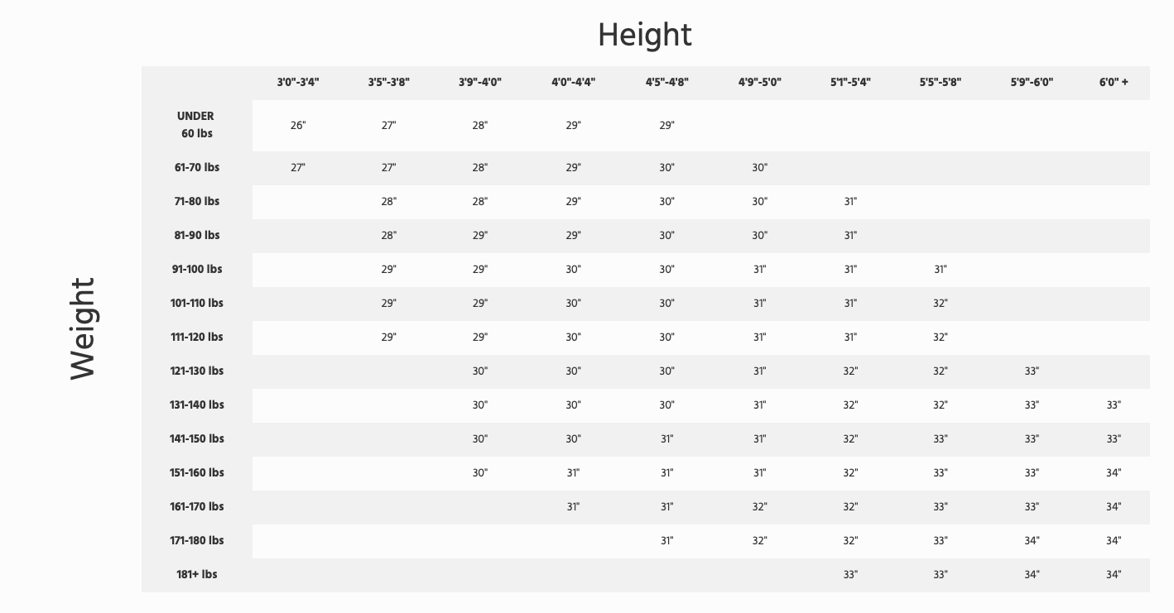This screenshot has width=1174, height=613.
Task: Click the Height title above the table
Action: (644, 35)
